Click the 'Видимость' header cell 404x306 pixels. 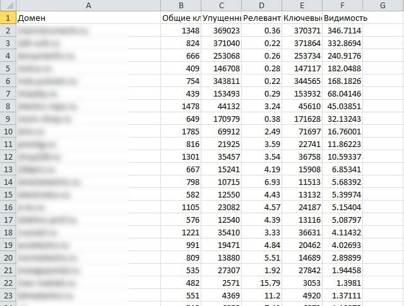pyautogui.click(x=343, y=18)
